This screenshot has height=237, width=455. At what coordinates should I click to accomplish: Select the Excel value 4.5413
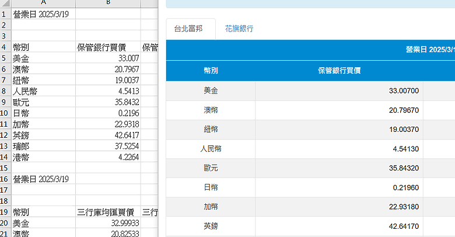point(108,91)
